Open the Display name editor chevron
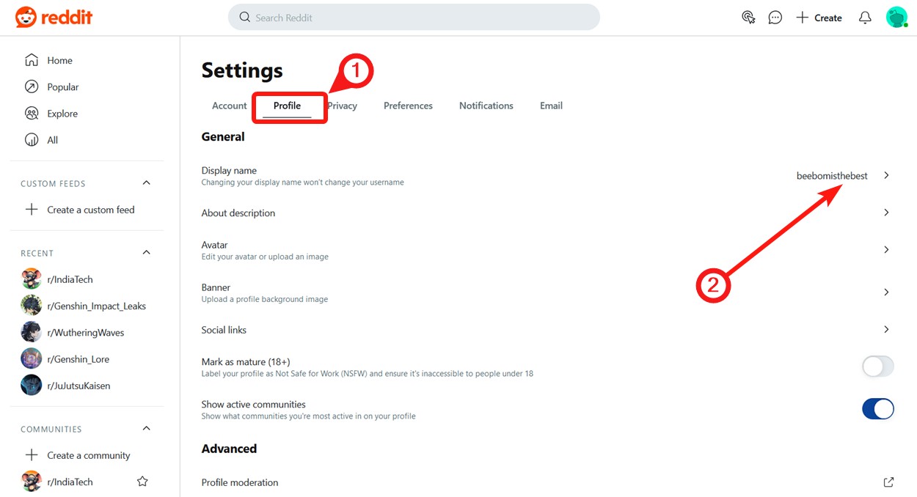 [x=886, y=175]
